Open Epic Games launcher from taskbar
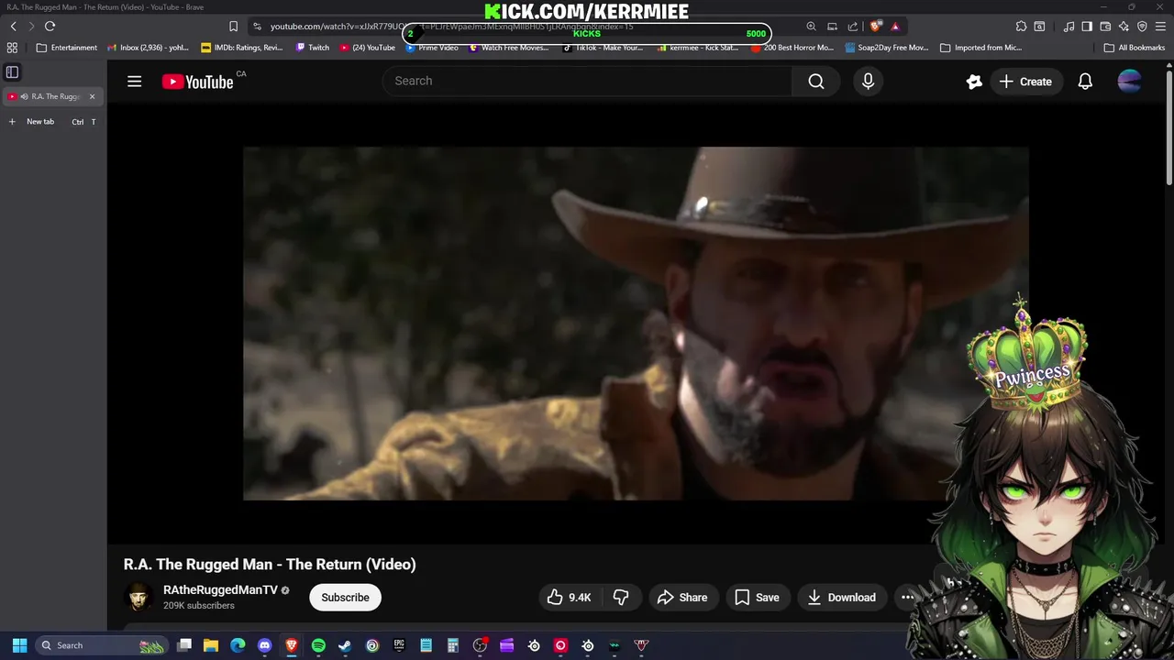The width and height of the screenshot is (1174, 660). (x=399, y=645)
